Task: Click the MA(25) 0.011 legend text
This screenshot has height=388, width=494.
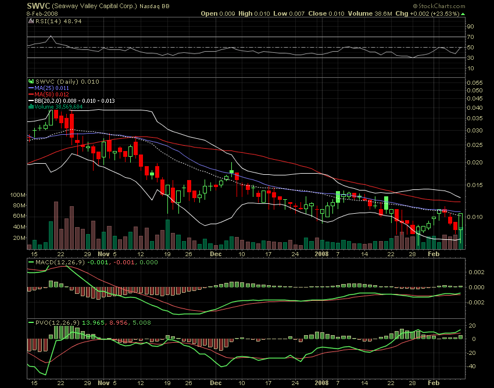Action: click(52, 88)
